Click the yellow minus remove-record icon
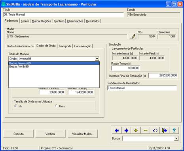 pos(146,130)
